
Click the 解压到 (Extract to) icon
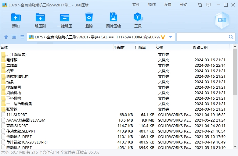click(x=40, y=17)
